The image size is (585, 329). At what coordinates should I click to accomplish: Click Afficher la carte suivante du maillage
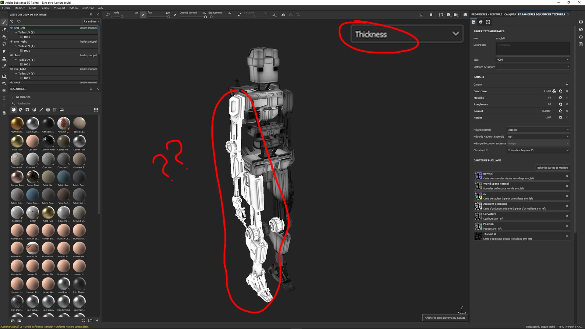click(445, 318)
